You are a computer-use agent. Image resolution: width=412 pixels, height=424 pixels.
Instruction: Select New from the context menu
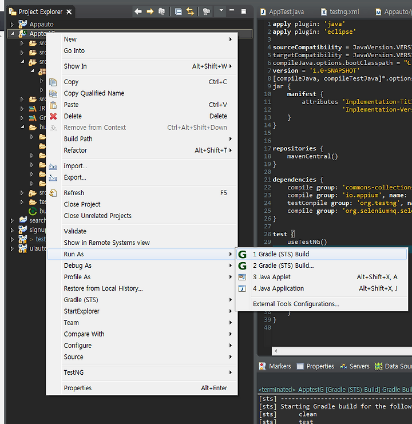pyautogui.click(x=142, y=39)
